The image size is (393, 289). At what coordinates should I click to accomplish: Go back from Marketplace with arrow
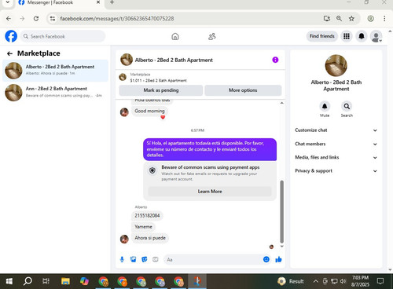point(9,53)
